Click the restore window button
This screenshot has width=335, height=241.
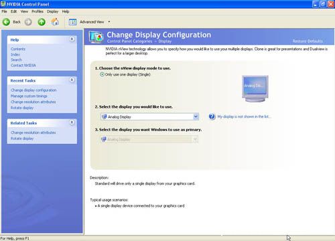click(323, 4)
